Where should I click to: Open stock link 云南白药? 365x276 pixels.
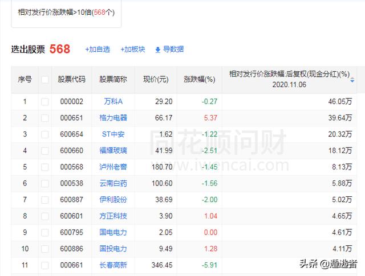113,183
